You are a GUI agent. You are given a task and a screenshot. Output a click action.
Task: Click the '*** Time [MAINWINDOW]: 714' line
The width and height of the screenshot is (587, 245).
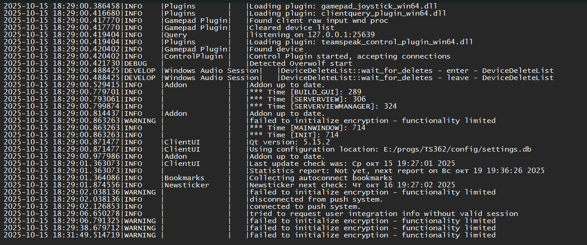[307, 128]
